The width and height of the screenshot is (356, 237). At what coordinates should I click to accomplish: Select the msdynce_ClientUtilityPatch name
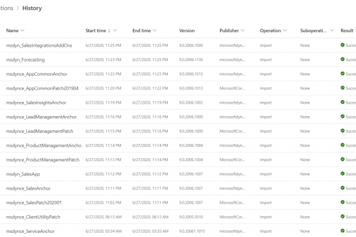point(33,217)
